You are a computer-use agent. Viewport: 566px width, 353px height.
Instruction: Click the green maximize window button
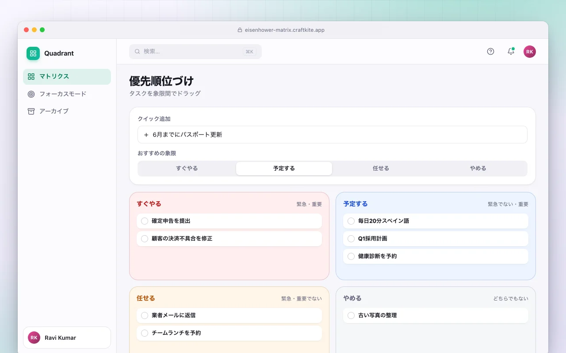42,30
